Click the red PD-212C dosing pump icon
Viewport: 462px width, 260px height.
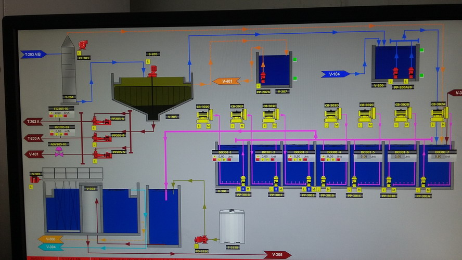coord(201,240)
